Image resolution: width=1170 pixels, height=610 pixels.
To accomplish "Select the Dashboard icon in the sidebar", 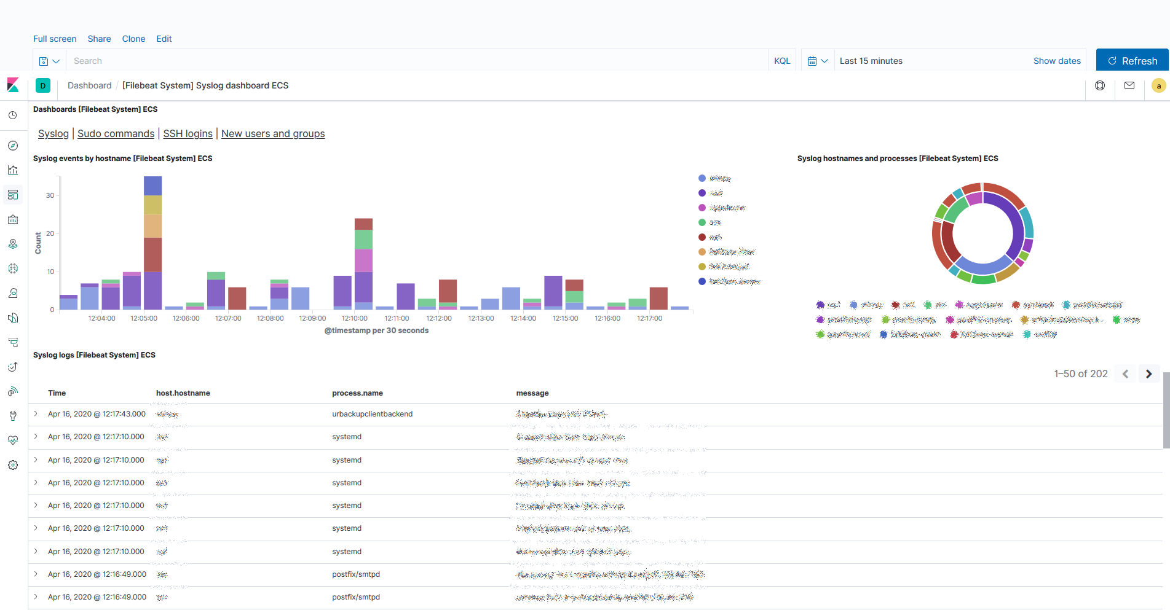I will coord(13,195).
